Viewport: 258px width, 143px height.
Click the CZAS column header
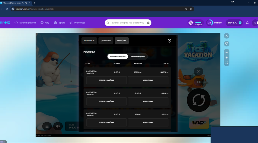click(88, 63)
